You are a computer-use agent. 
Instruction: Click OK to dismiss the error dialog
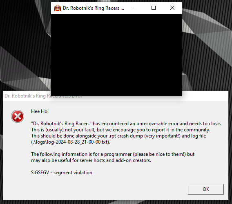pos(206,189)
